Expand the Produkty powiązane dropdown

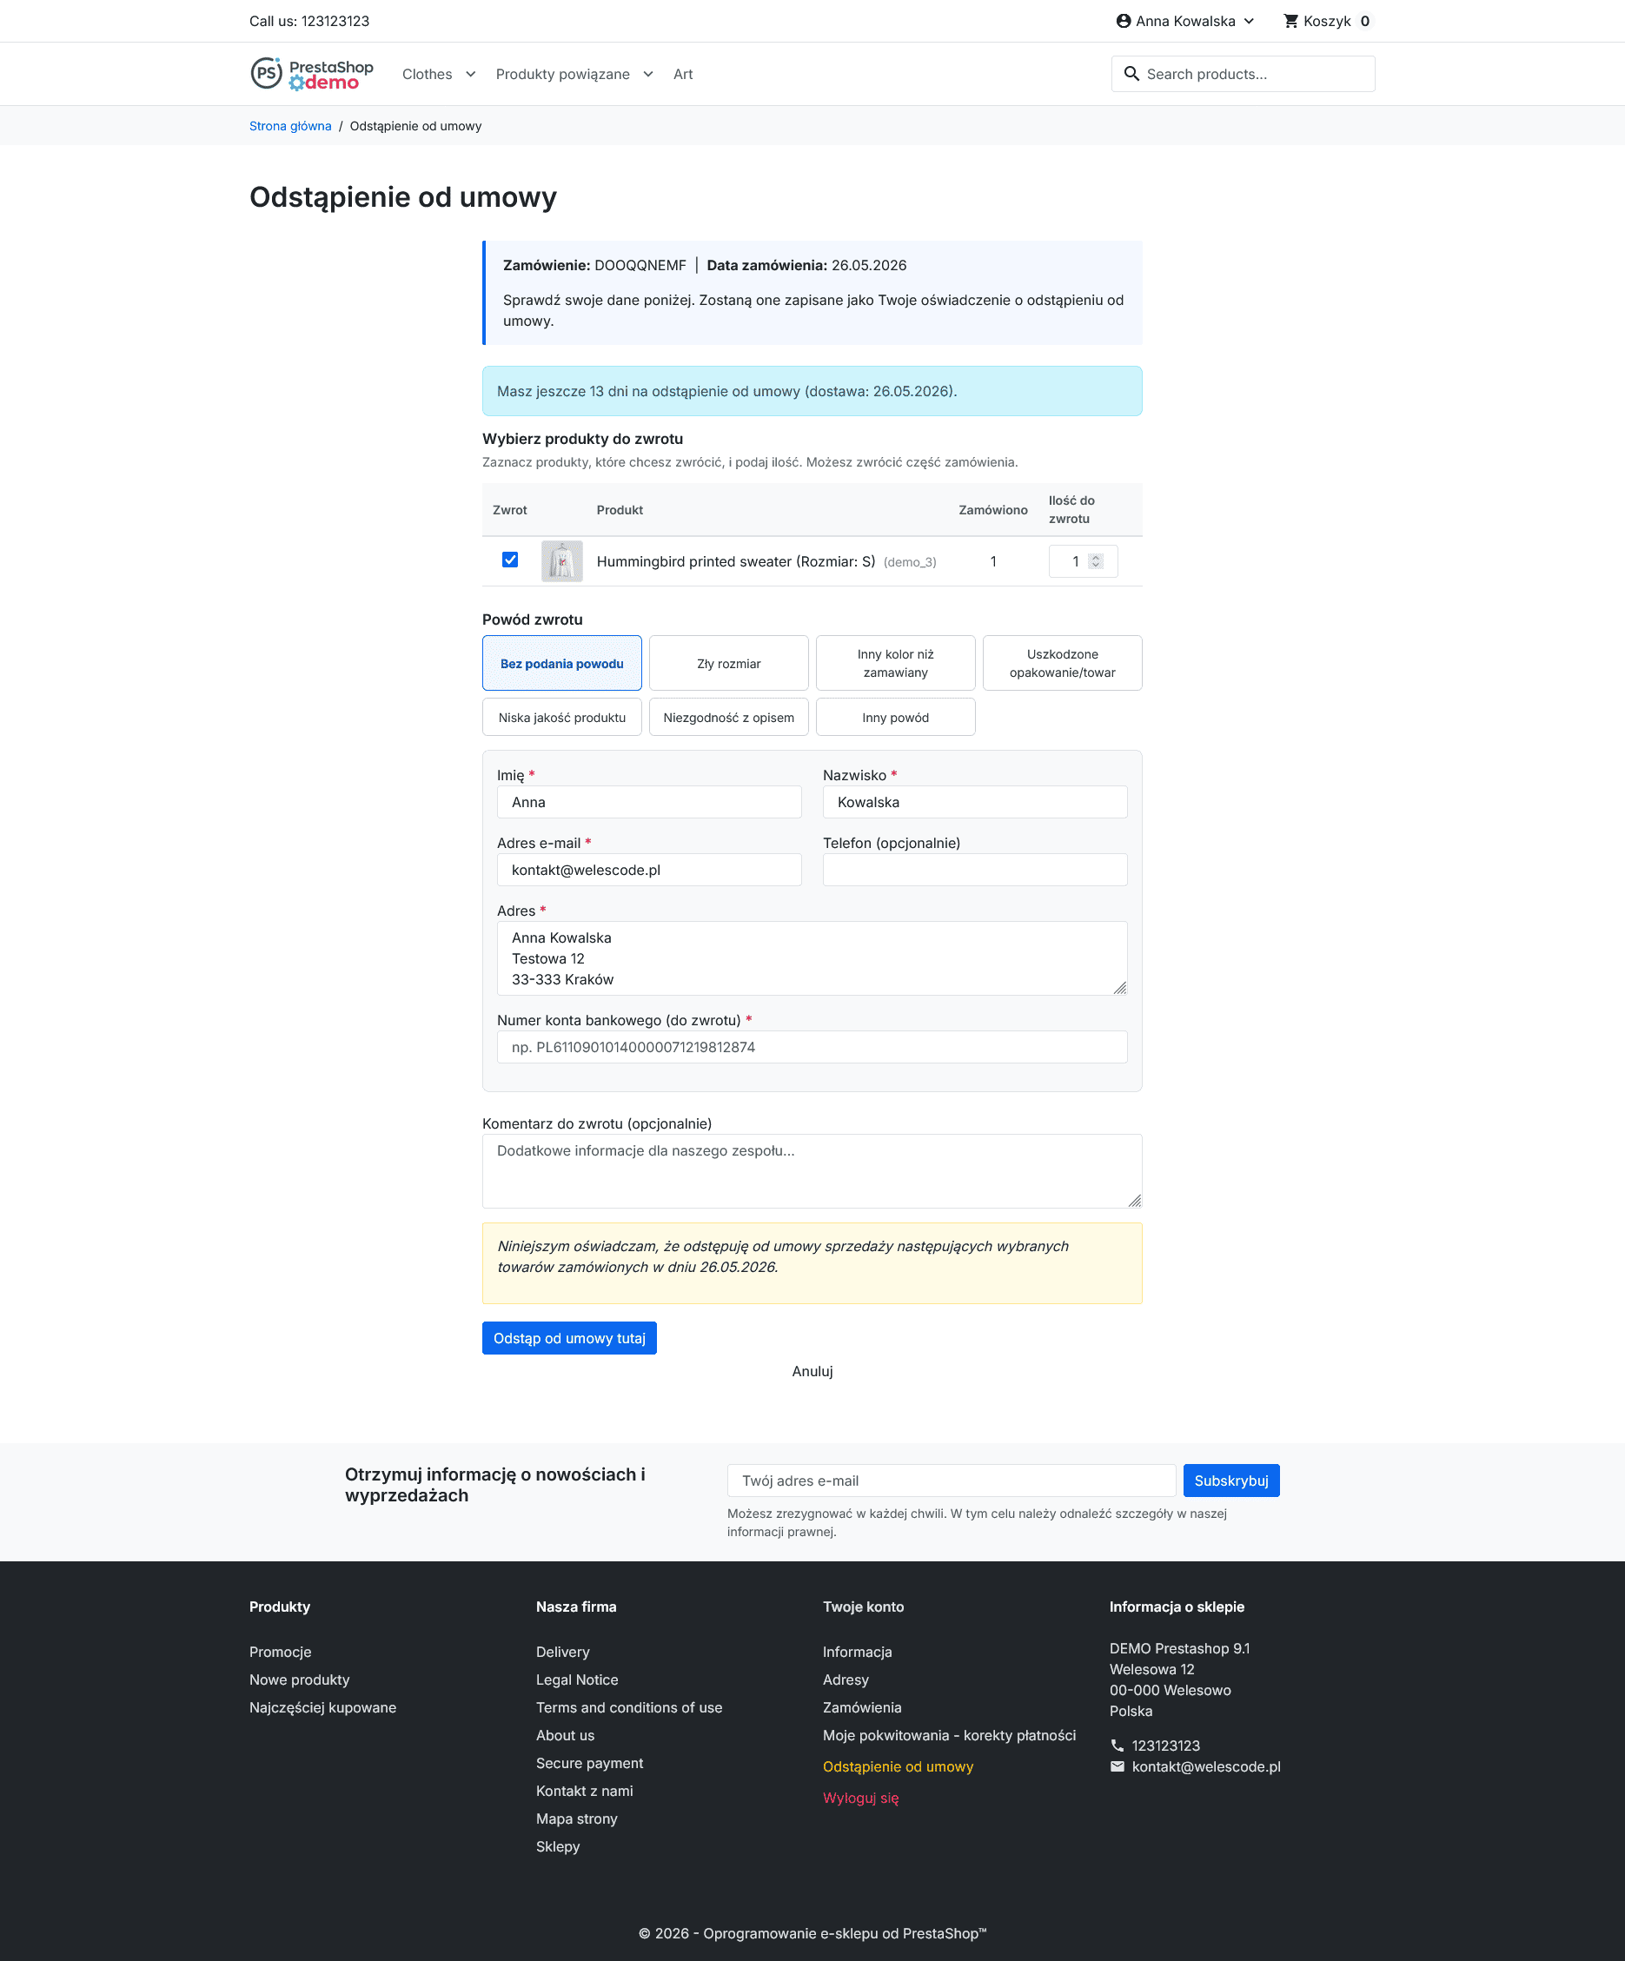647,74
